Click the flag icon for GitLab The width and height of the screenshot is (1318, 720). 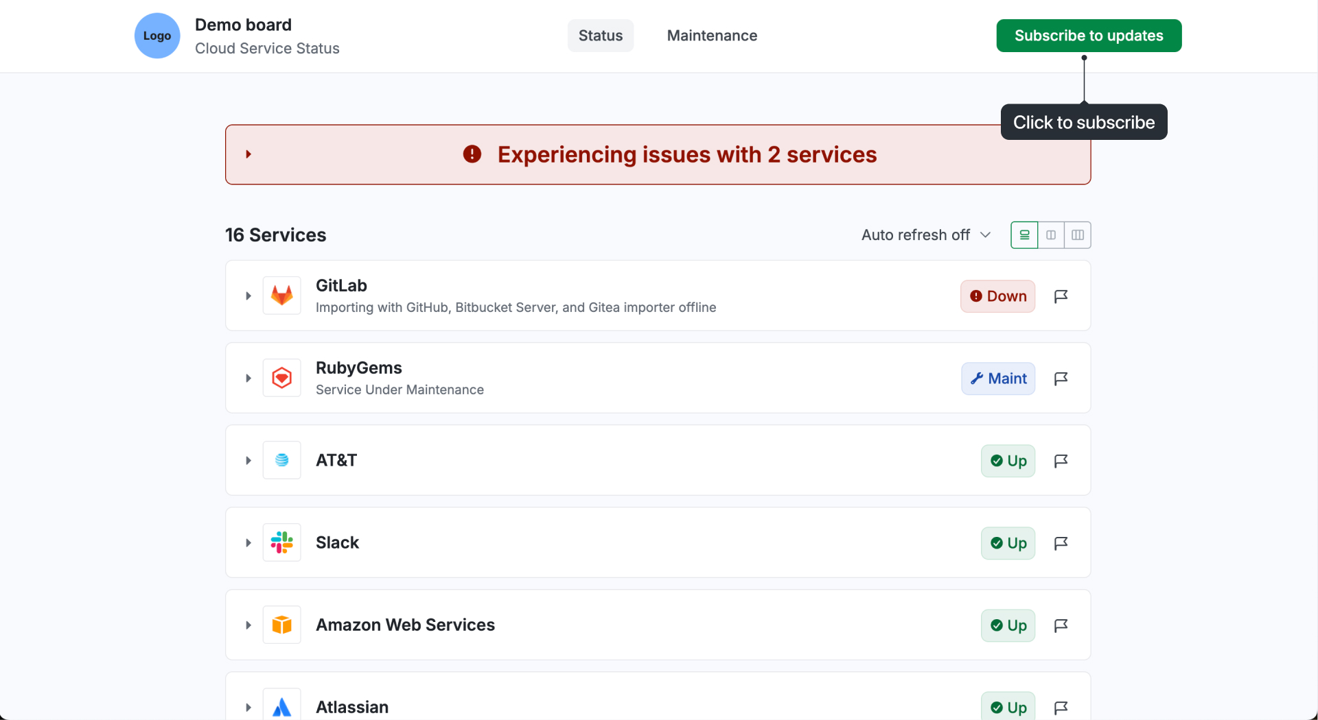[1061, 296]
